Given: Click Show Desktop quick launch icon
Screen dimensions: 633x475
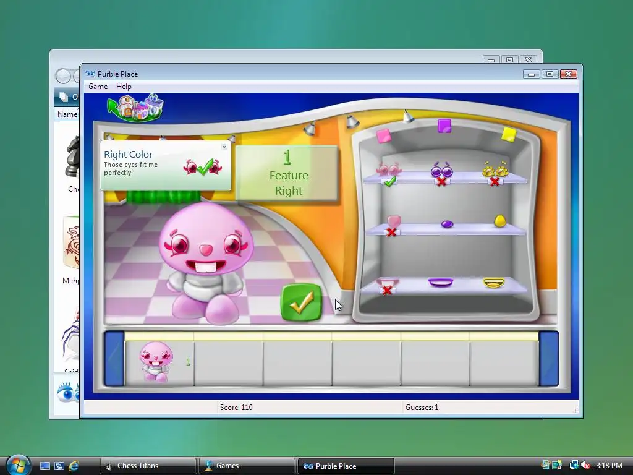Looking at the screenshot, I should pos(45,466).
